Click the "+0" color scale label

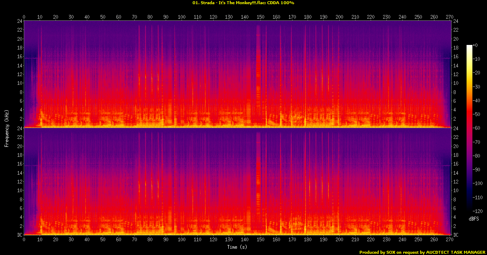(x=475, y=45)
